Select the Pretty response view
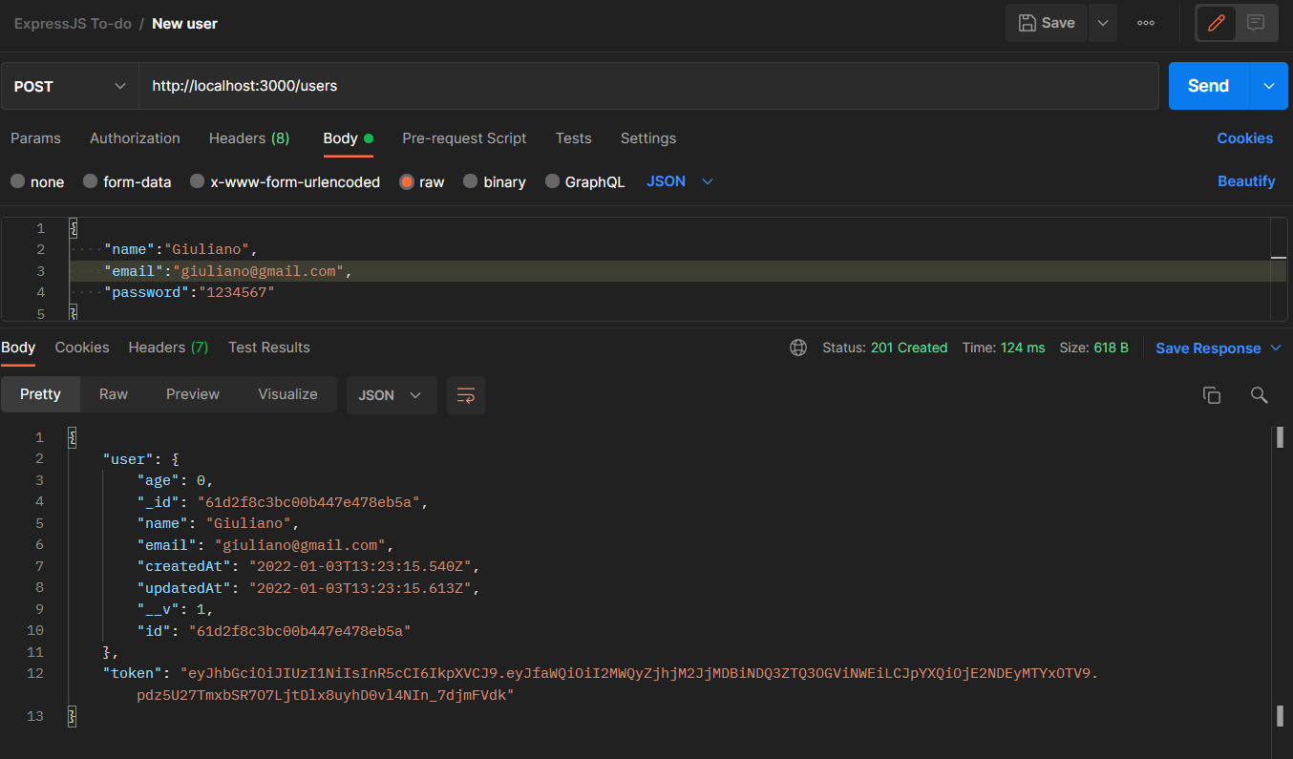1293x759 pixels. [x=40, y=394]
